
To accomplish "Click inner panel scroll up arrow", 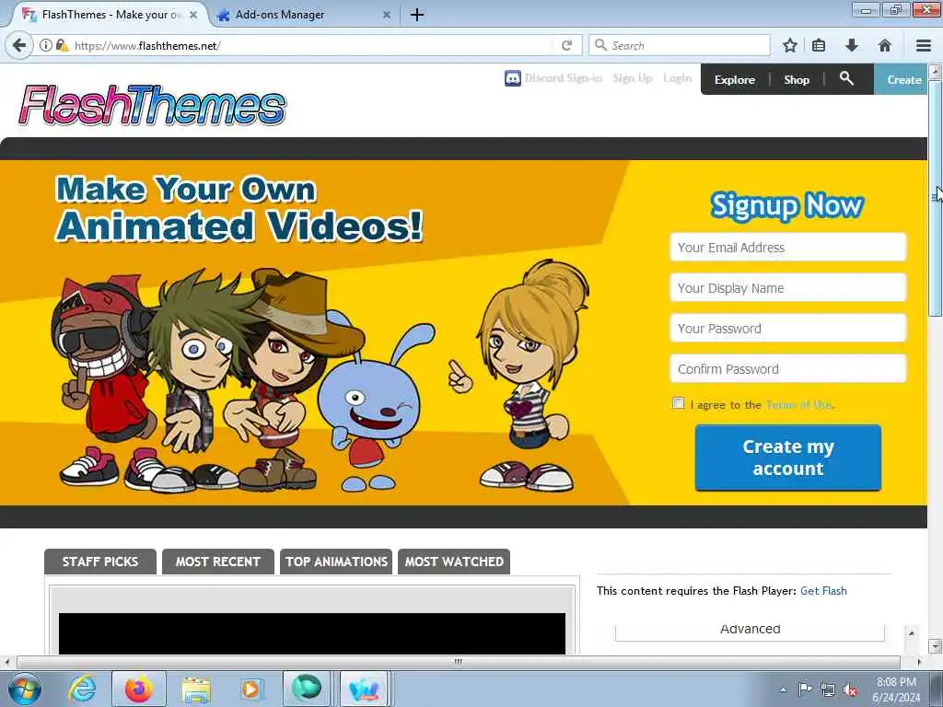I will (911, 632).
